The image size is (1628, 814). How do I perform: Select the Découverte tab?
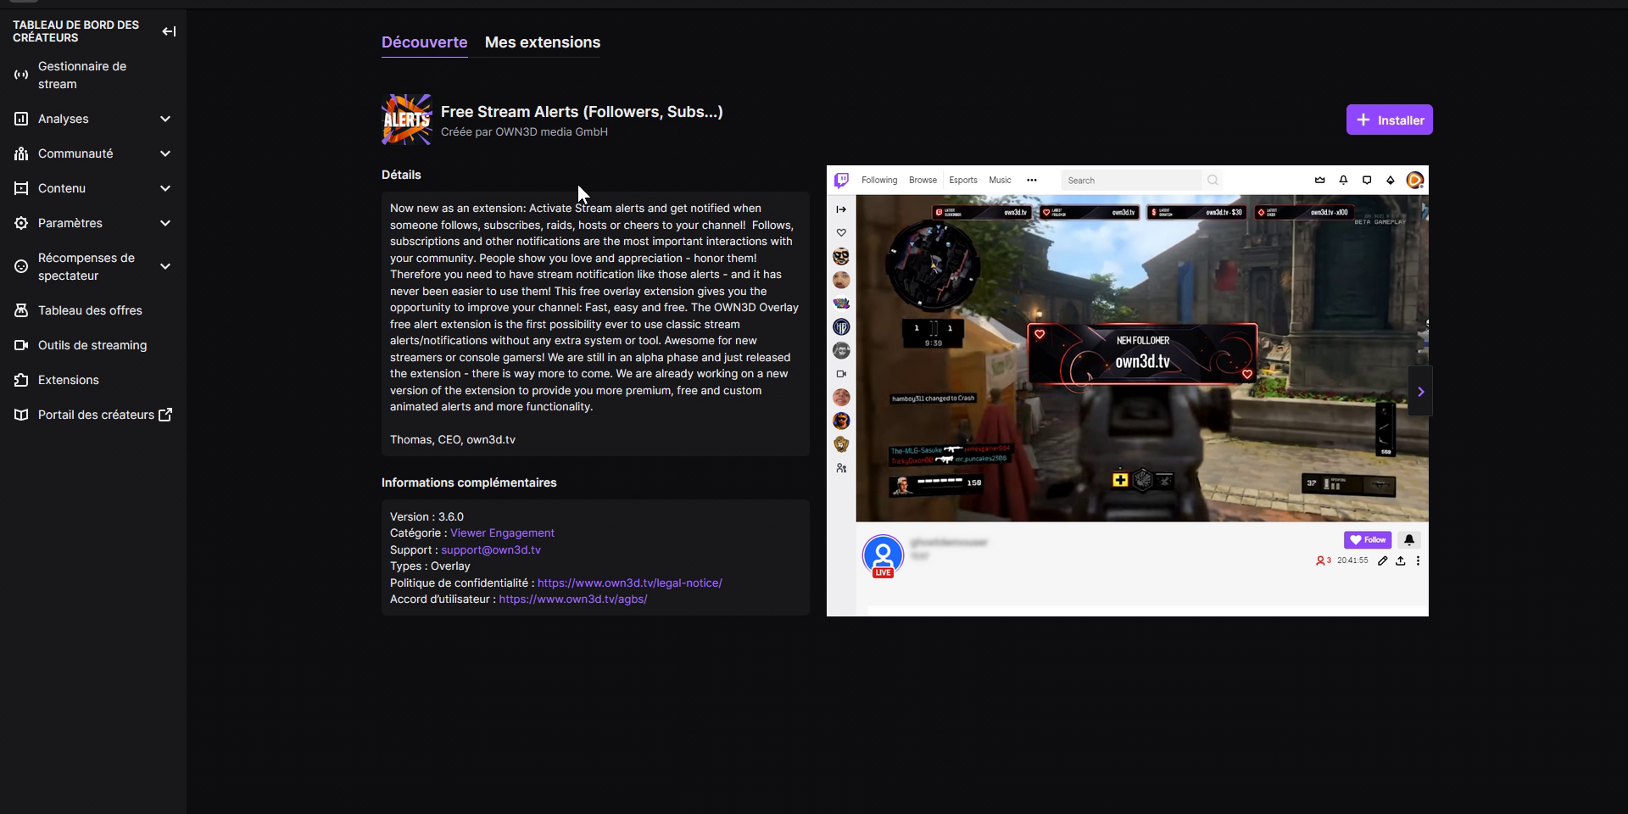(424, 42)
